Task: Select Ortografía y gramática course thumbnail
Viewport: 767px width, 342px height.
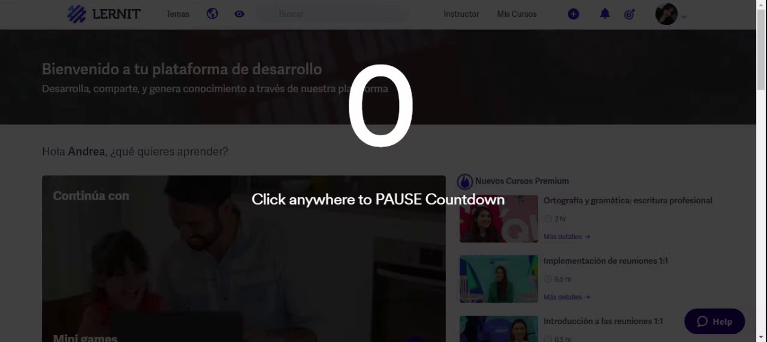Action: (x=499, y=219)
